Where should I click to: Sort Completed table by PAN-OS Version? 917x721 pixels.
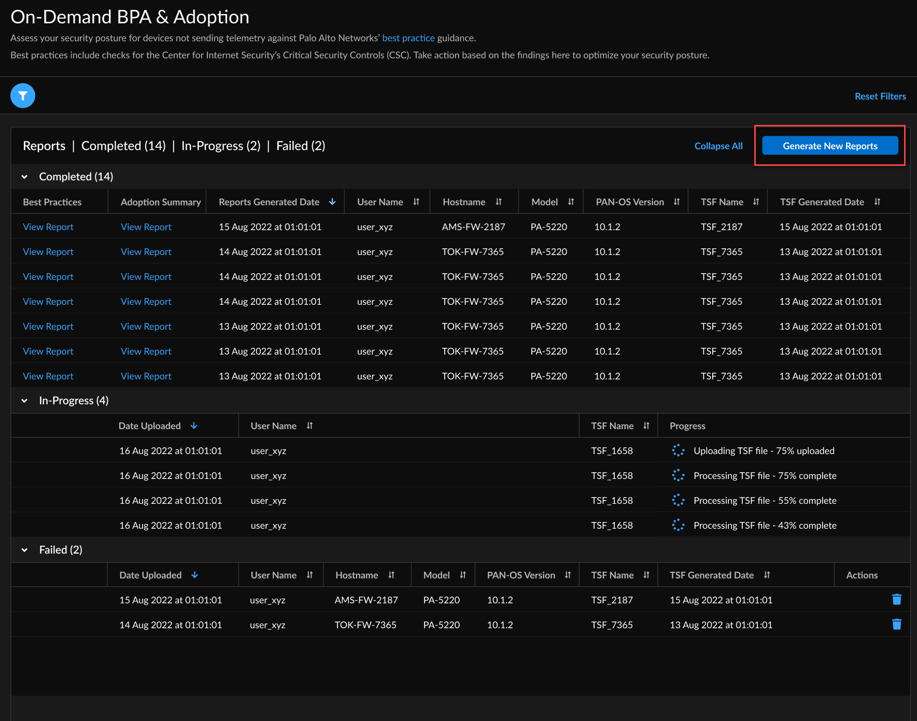[676, 202]
